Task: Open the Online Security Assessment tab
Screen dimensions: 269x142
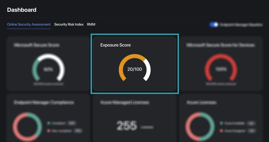Action: coord(29,25)
